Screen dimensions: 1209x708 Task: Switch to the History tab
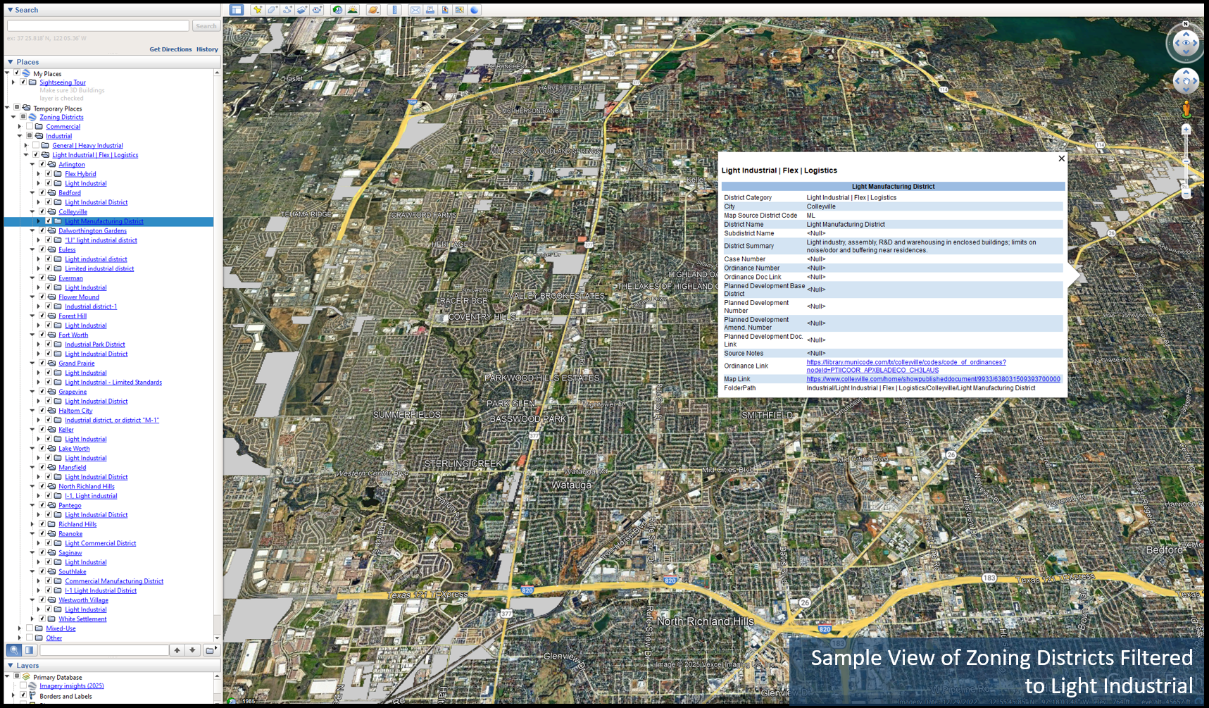click(x=207, y=49)
